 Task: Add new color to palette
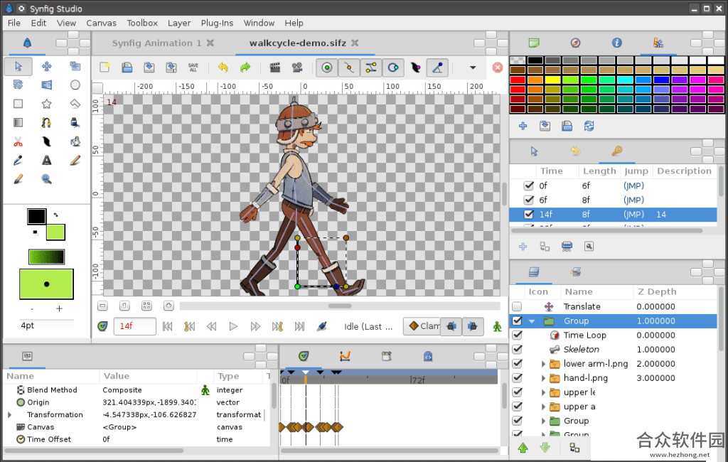click(x=523, y=127)
